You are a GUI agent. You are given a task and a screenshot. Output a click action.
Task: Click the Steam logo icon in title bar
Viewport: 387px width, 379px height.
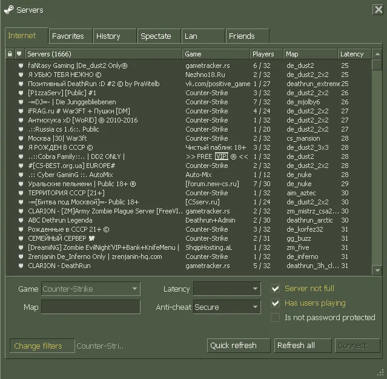coord(9,10)
